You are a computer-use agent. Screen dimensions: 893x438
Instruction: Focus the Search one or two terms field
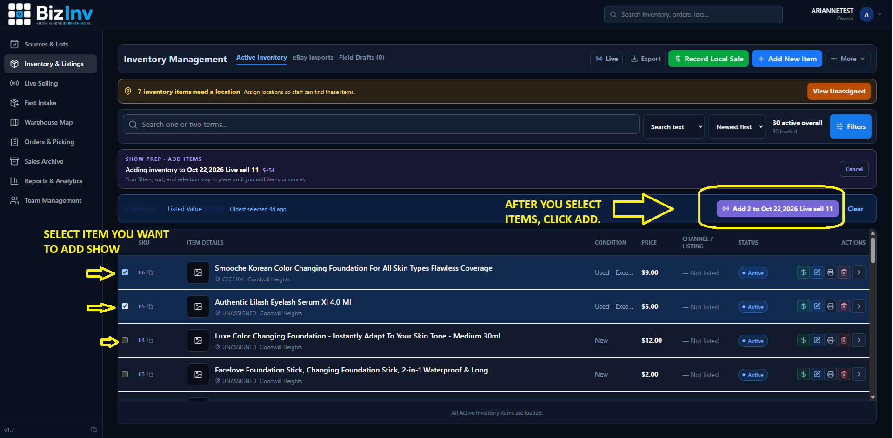[x=381, y=125]
